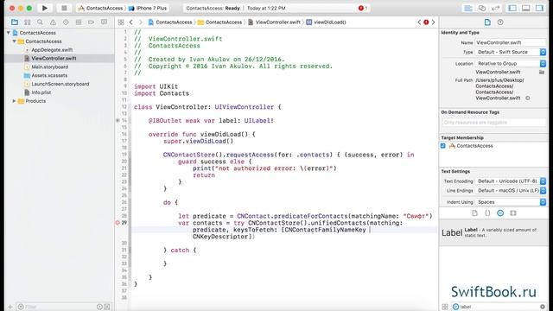This screenshot has height=311, width=553.
Task: Open the Test navigator
Action: coord(66,22)
